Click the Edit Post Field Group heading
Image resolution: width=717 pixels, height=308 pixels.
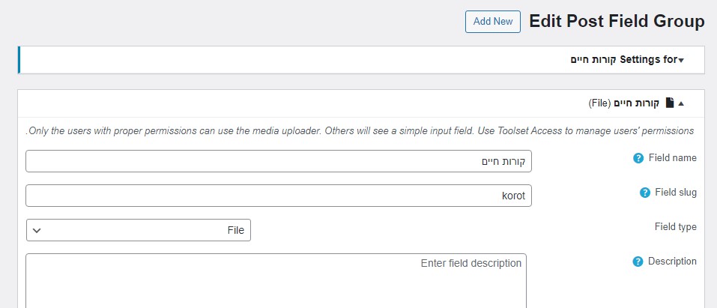[x=617, y=22]
